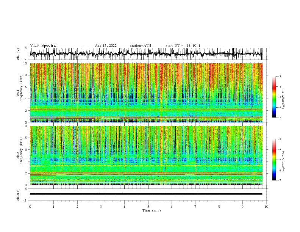Click the time axis tick label "3"
The height and width of the screenshot is (232, 300).
101,207
